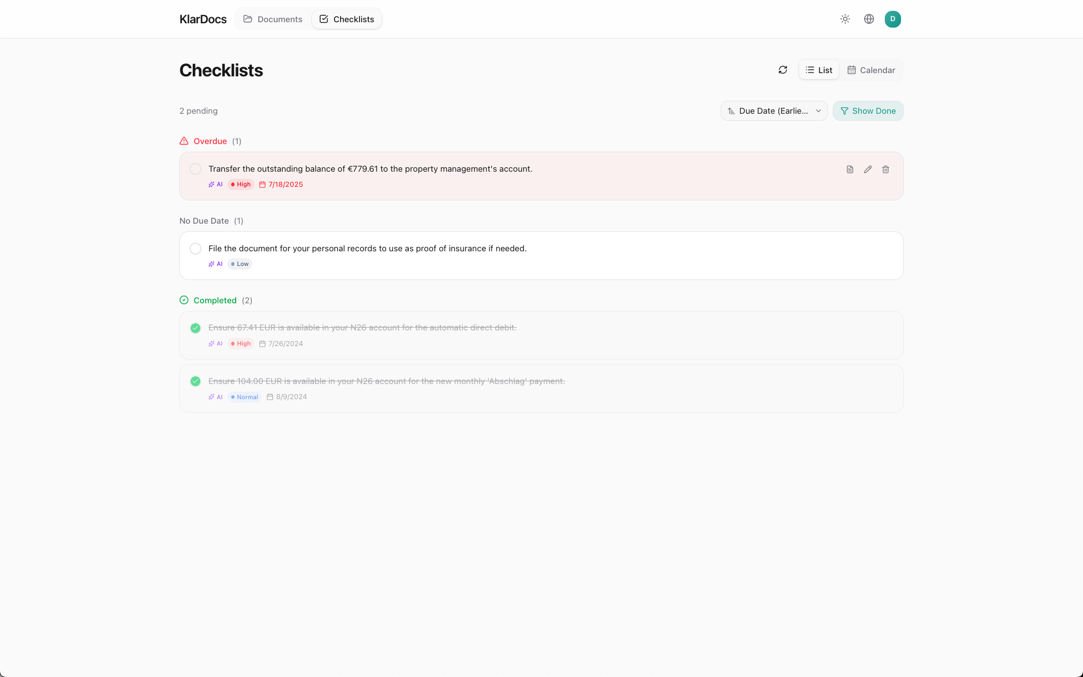Mark the insurance filing task as done
This screenshot has height=677, width=1083.
click(x=195, y=249)
